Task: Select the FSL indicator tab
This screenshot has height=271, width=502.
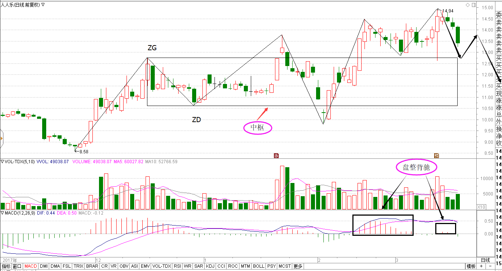Action: tap(67, 266)
